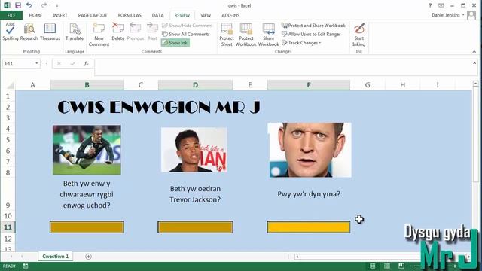Go to Next comment
The height and width of the screenshot is (271, 482).
(x=152, y=32)
